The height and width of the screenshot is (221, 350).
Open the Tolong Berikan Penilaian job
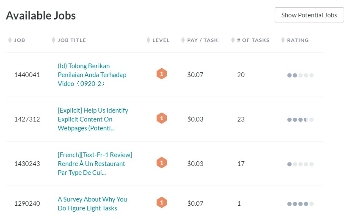click(x=92, y=75)
